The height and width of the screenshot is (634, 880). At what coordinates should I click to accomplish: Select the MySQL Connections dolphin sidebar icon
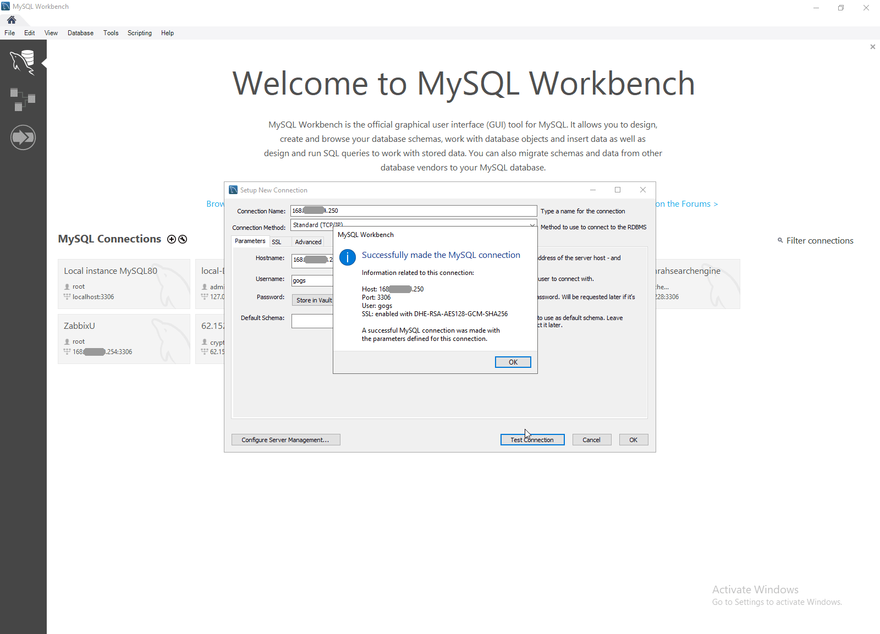pyautogui.click(x=23, y=62)
